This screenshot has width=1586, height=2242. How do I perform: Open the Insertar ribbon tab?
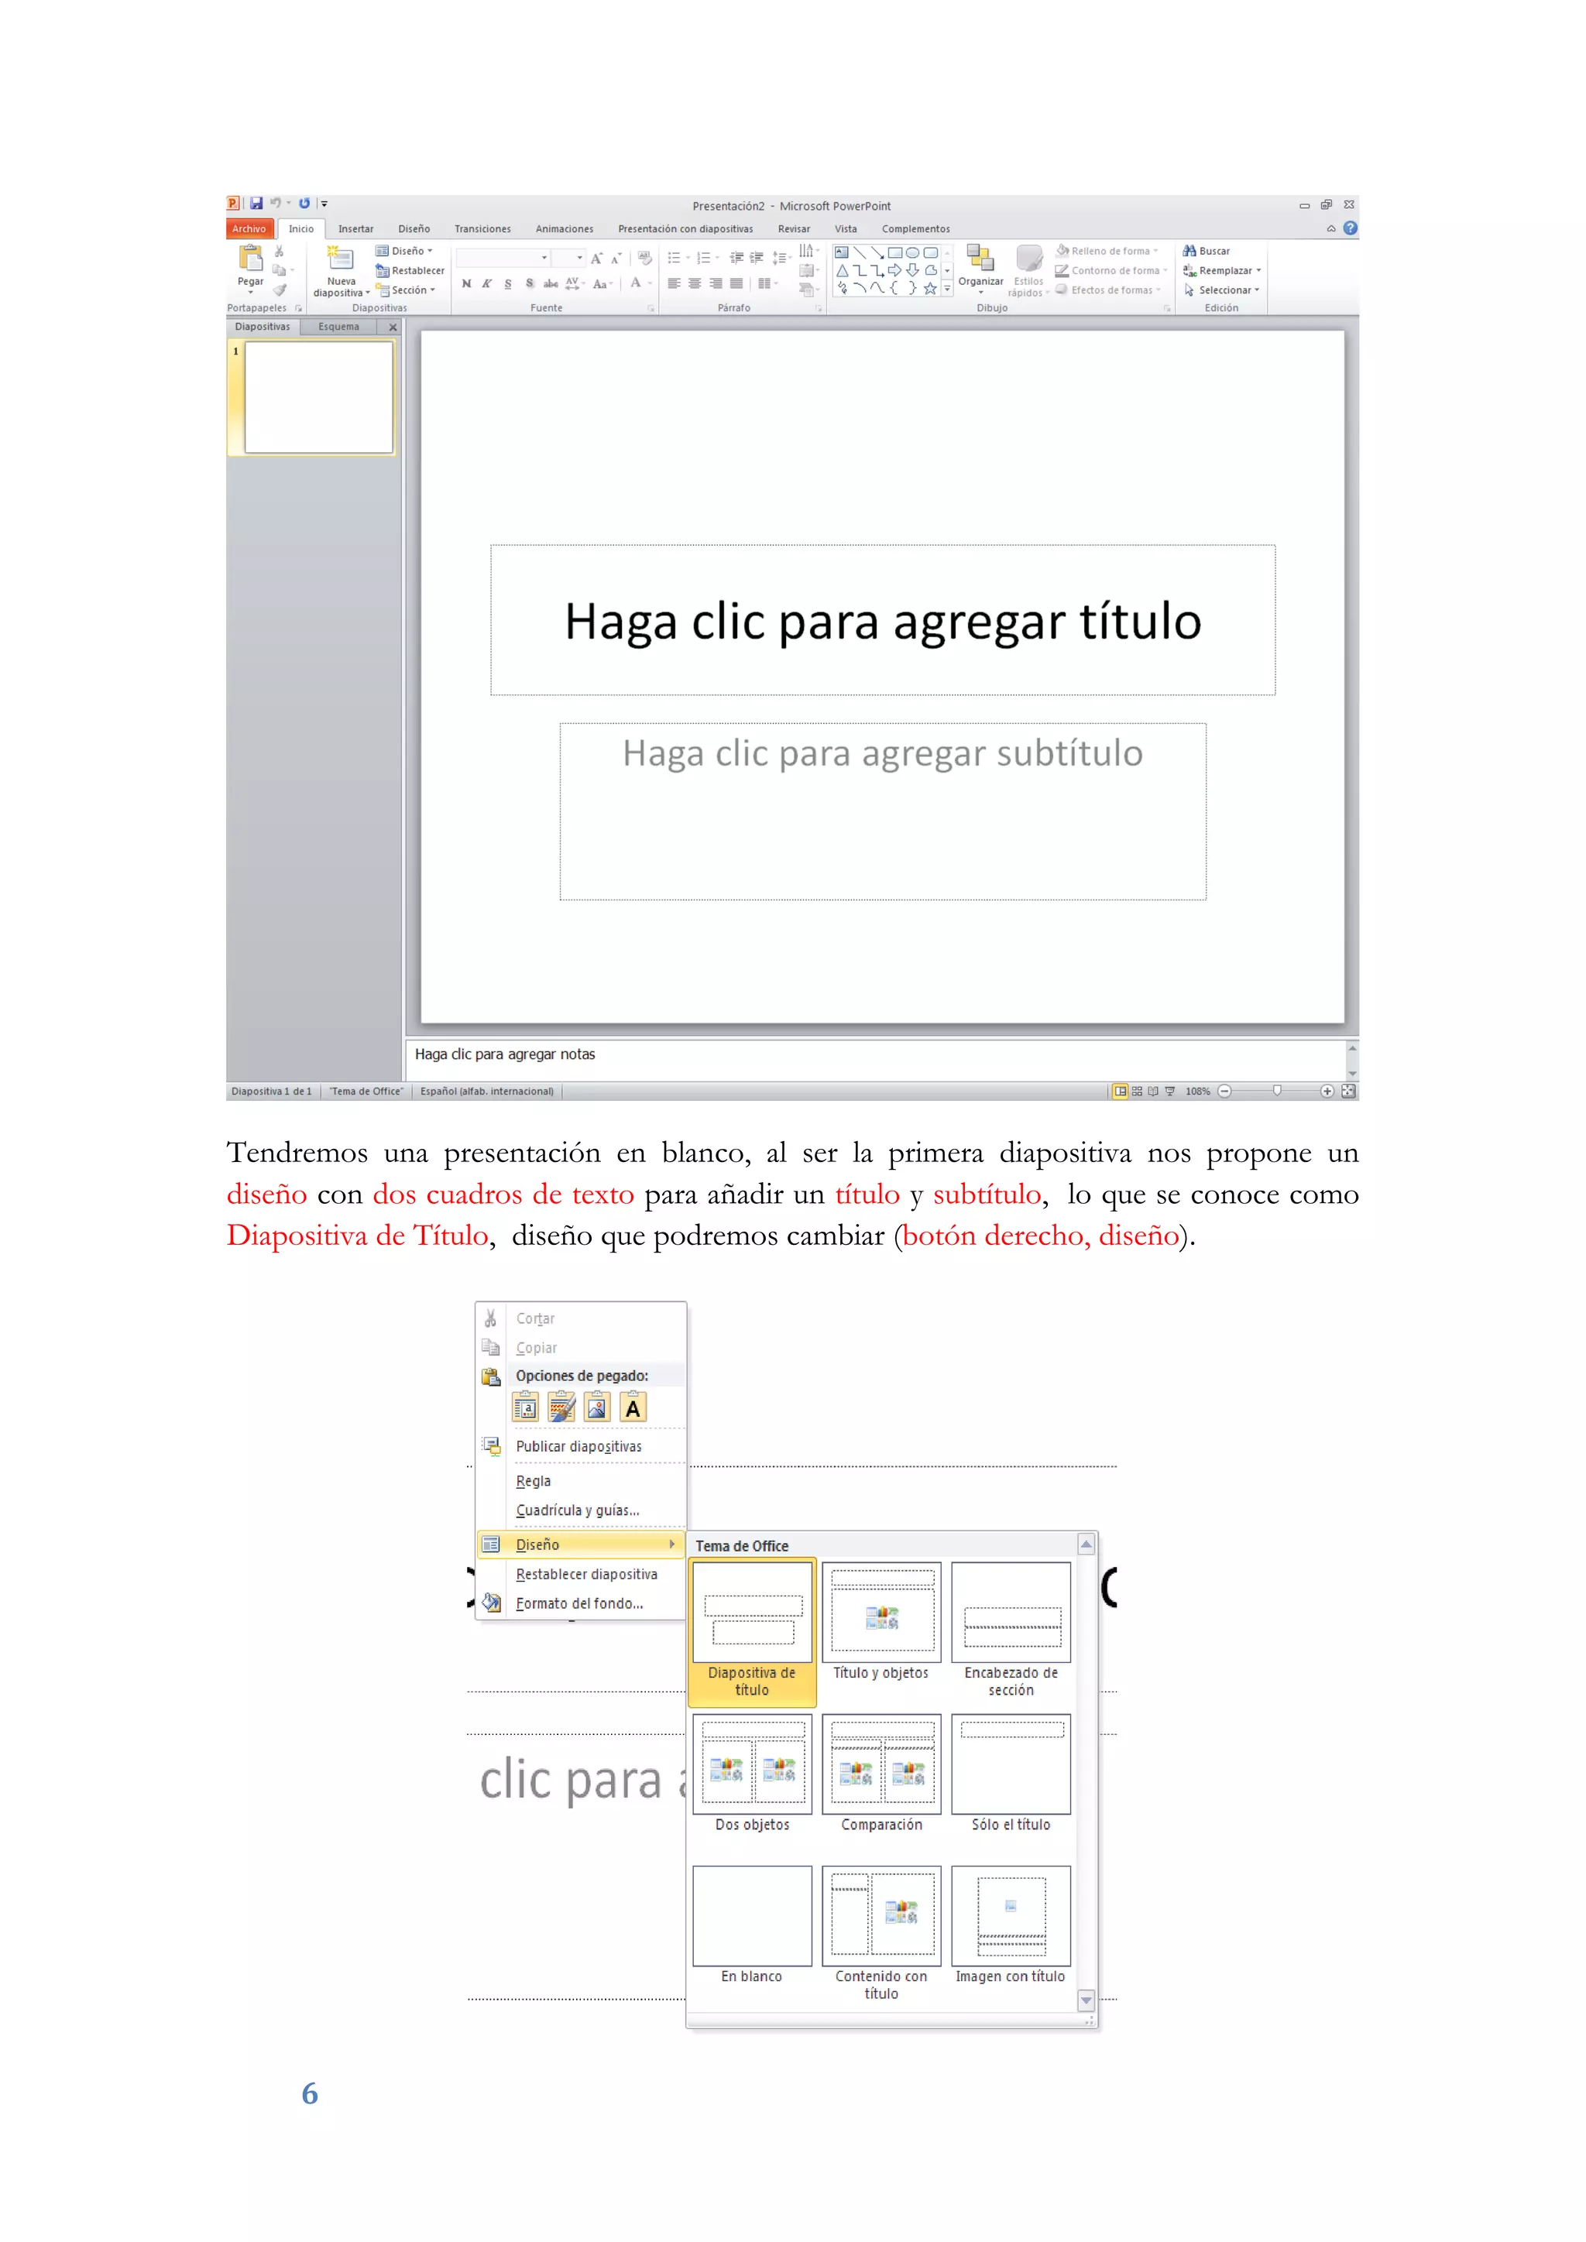pos(355,228)
